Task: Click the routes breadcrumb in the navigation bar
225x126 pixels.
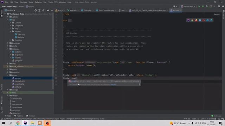Action: point(21,6)
